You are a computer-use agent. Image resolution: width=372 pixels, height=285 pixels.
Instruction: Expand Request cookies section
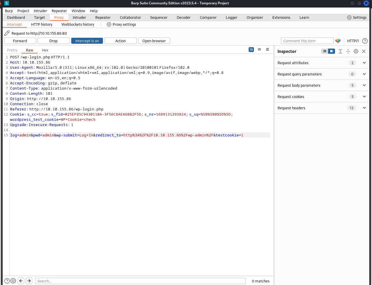coord(364,97)
